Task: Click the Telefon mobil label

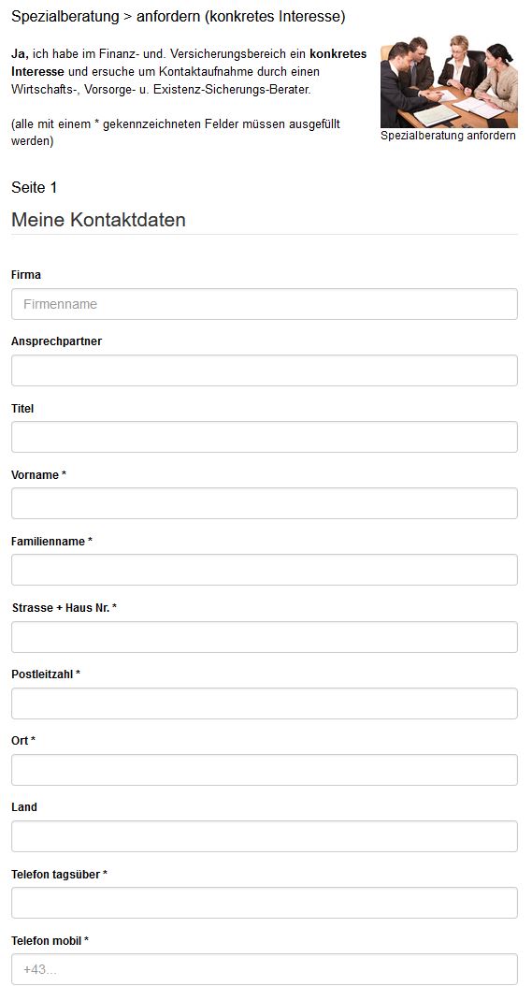Action: tap(50, 941)
